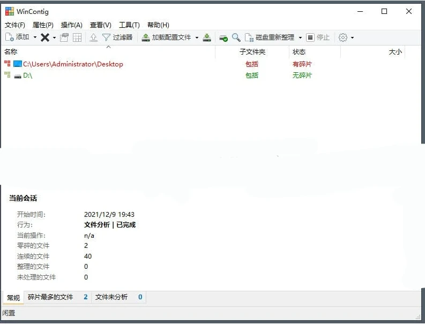Click the settings gear icon

343,37
